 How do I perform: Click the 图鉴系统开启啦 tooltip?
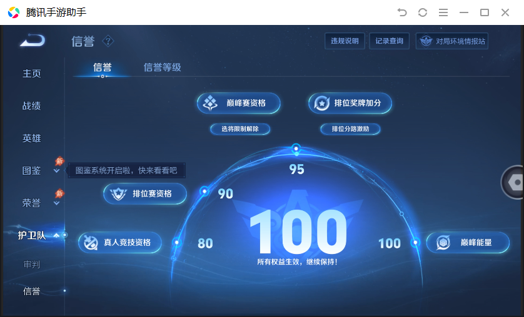[x=126, y=170]
